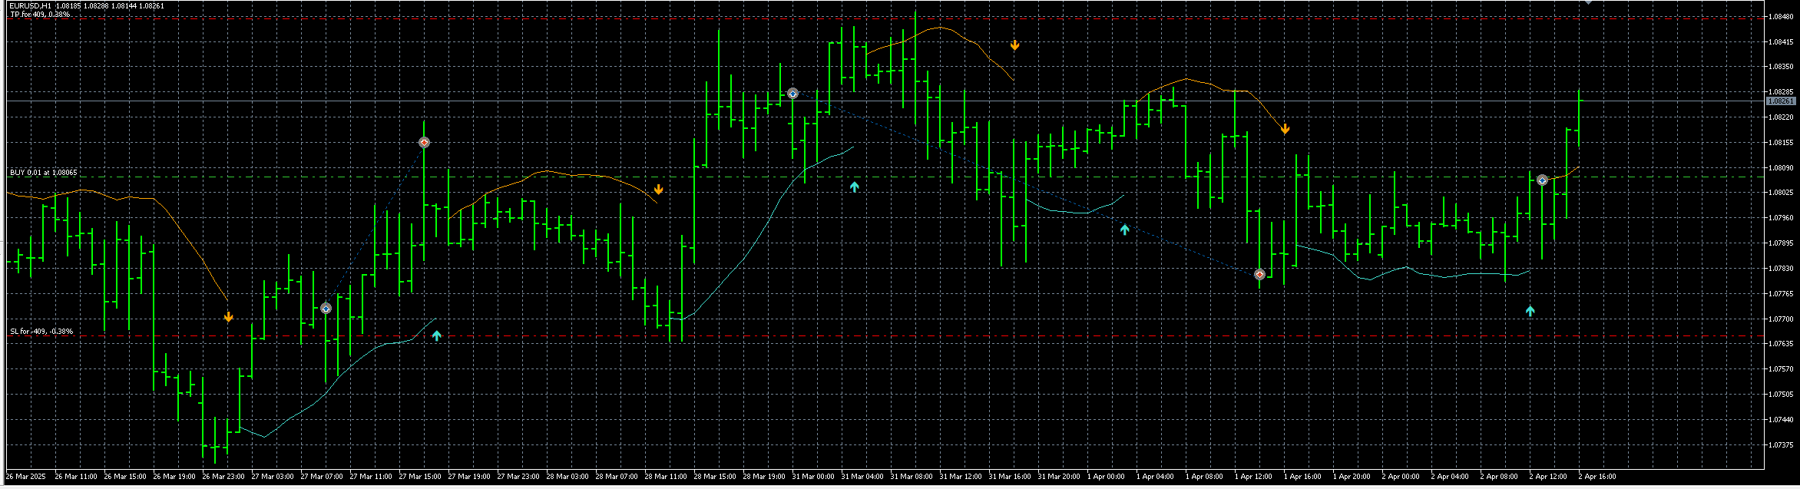The image size is (1800, 489).
Task: Click the '2 Apr 00:00' time axis label
Action: pos(1401,477)
